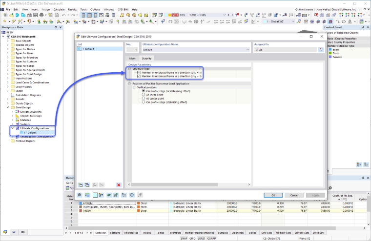
Task: Click the horizontal scrollbar in Design Parameters panel
Action: [174, 184]
